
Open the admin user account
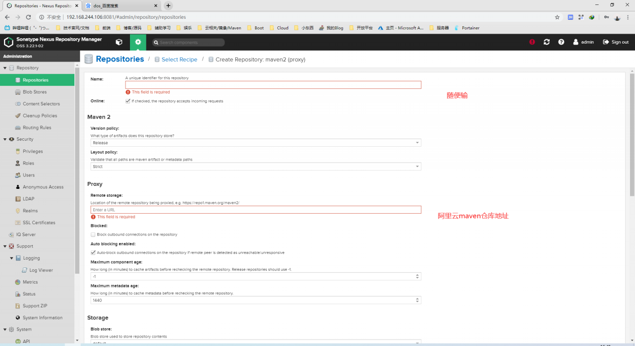[583, 42]
